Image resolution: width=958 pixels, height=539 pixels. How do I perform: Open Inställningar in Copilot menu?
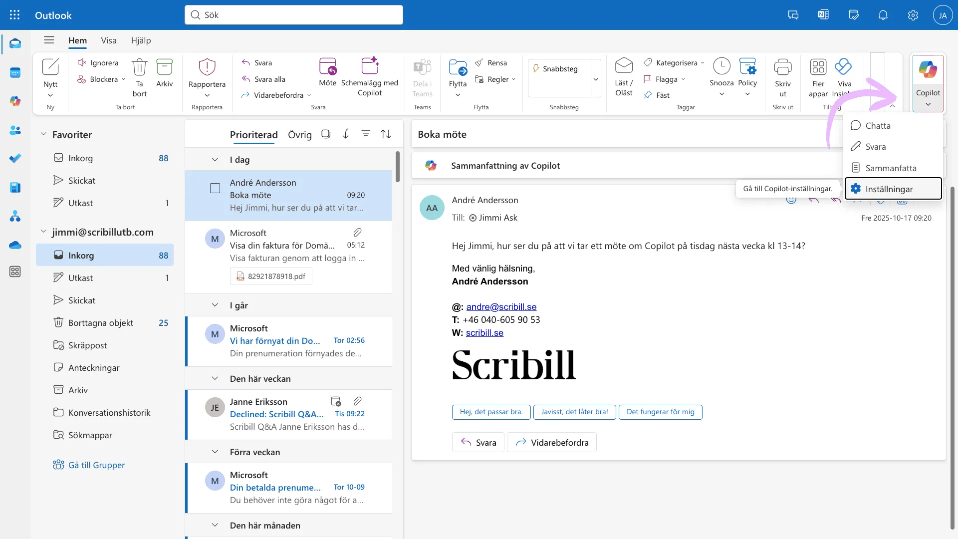[x=893, y=189]
